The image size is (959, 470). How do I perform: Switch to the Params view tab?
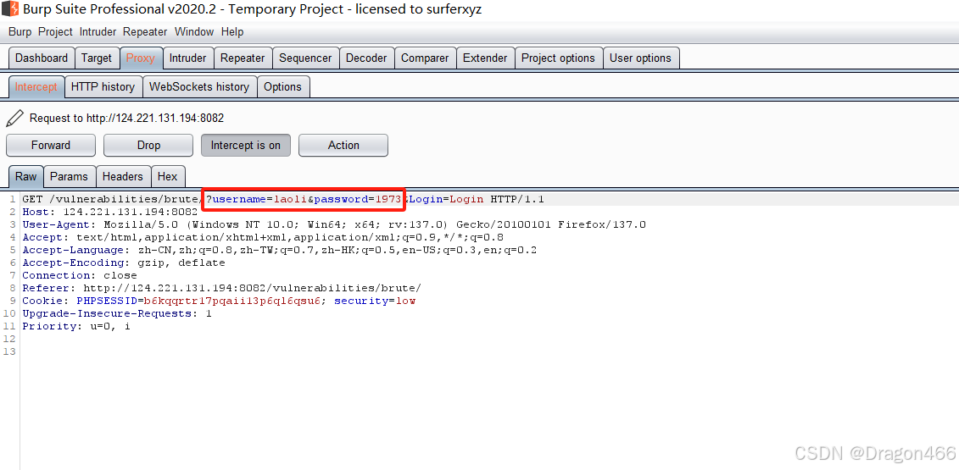tap(70, 177)
